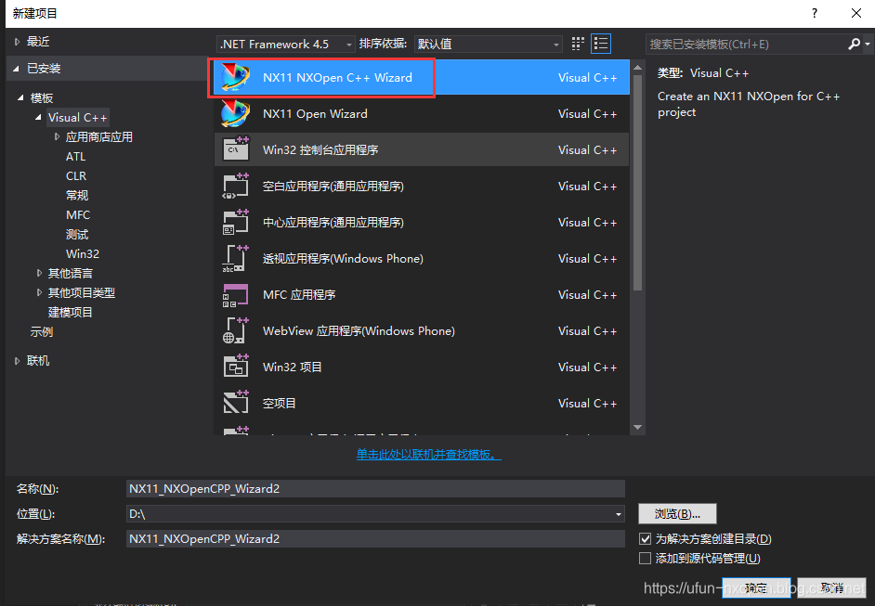Choose the MFC 应用程序 template icon
Viewport: 875px width, 606px height.
point(236,294)
